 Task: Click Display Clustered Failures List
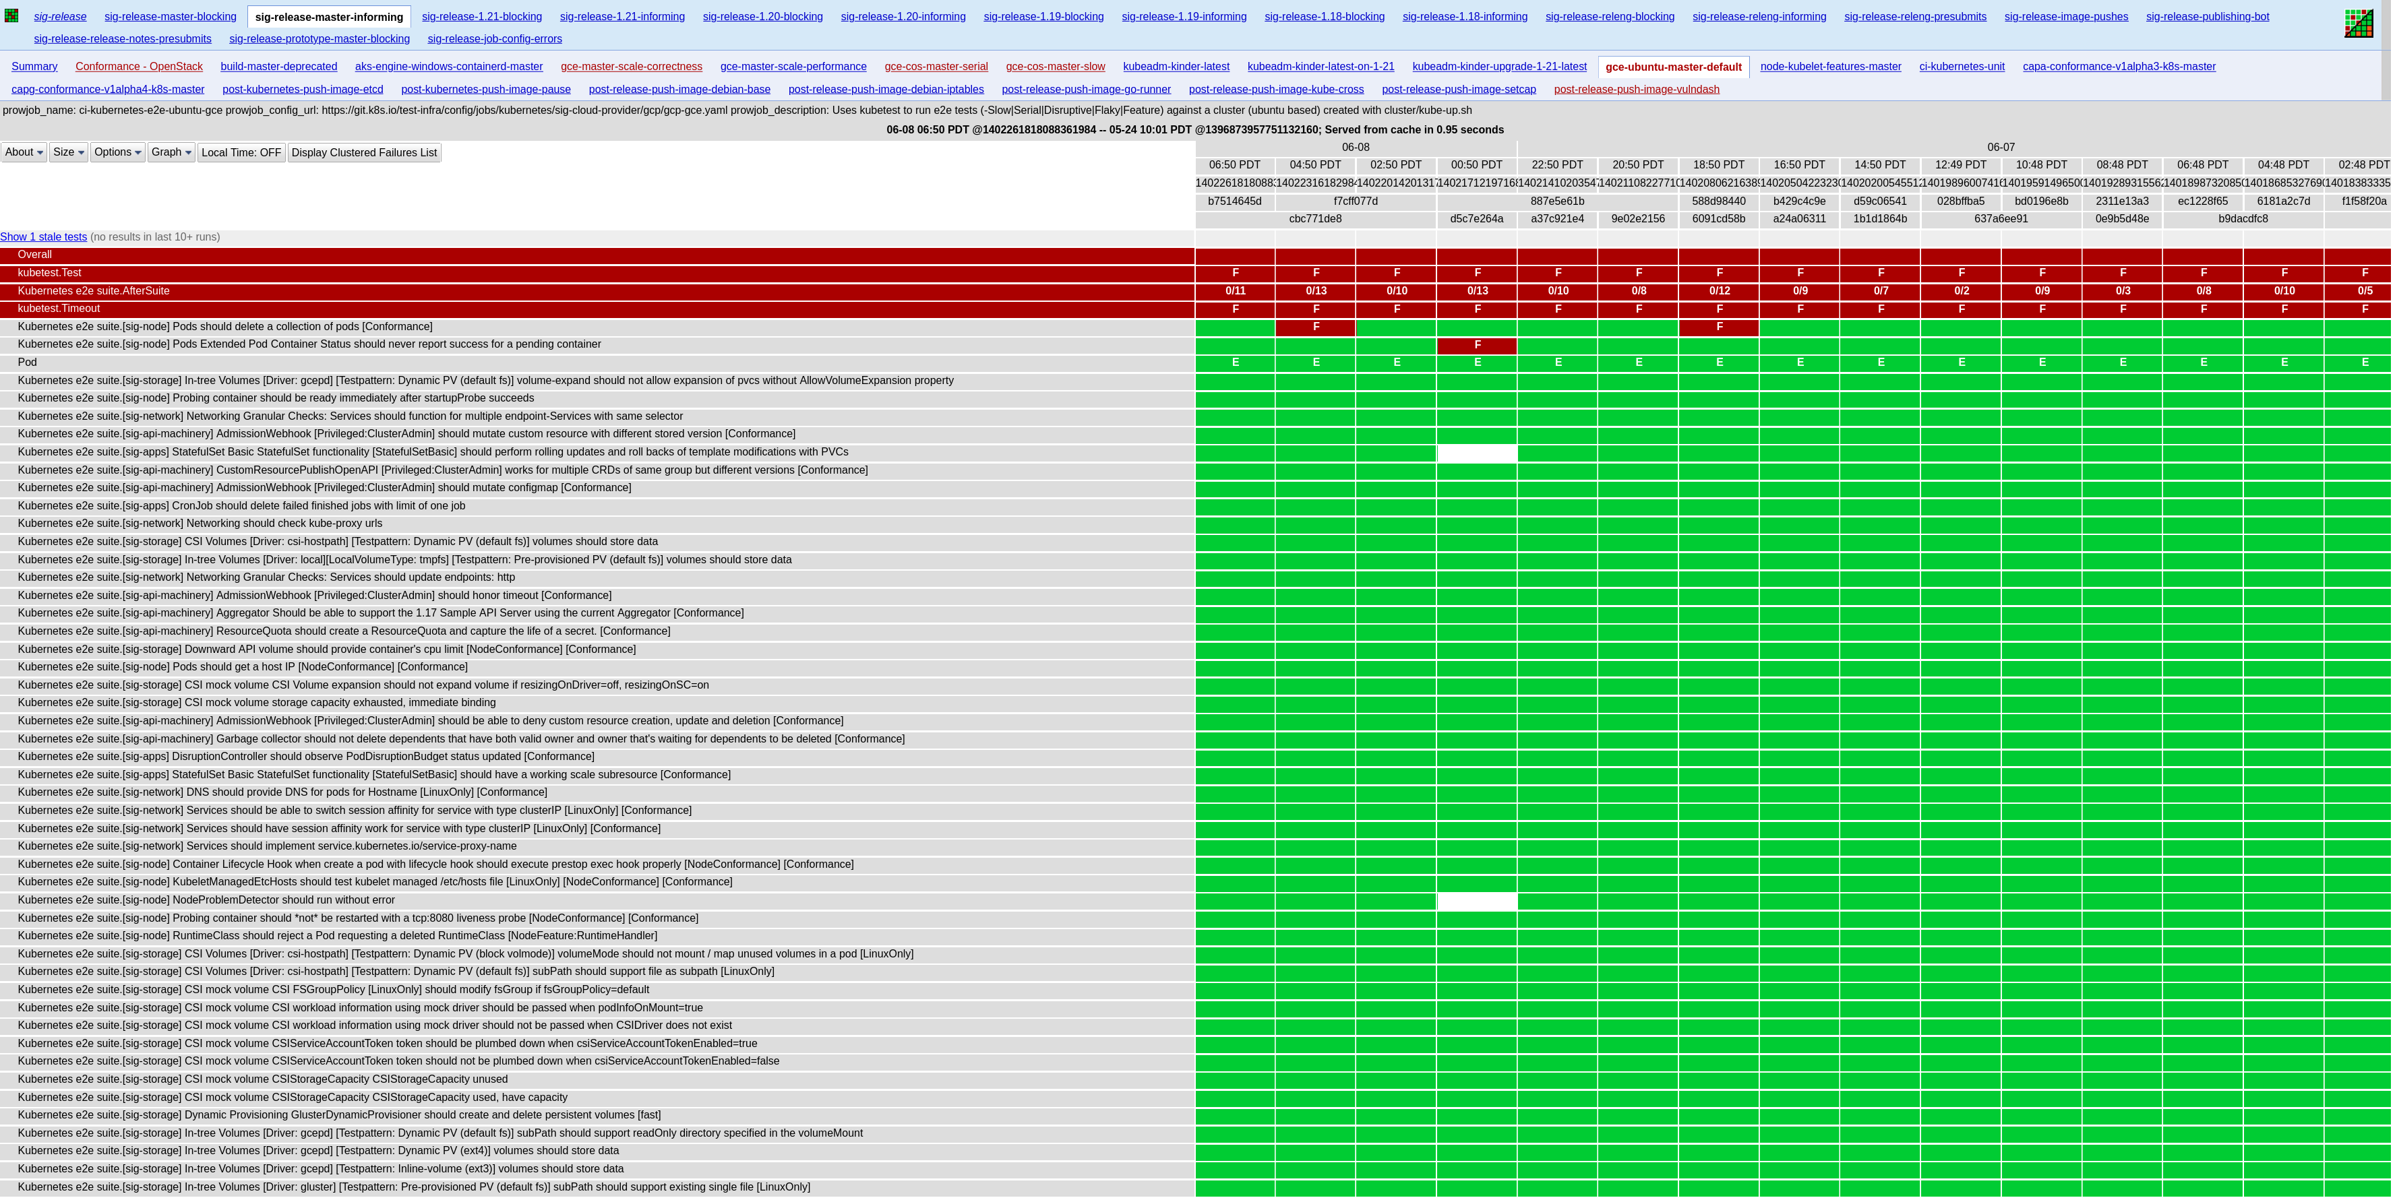coord(364,152)
